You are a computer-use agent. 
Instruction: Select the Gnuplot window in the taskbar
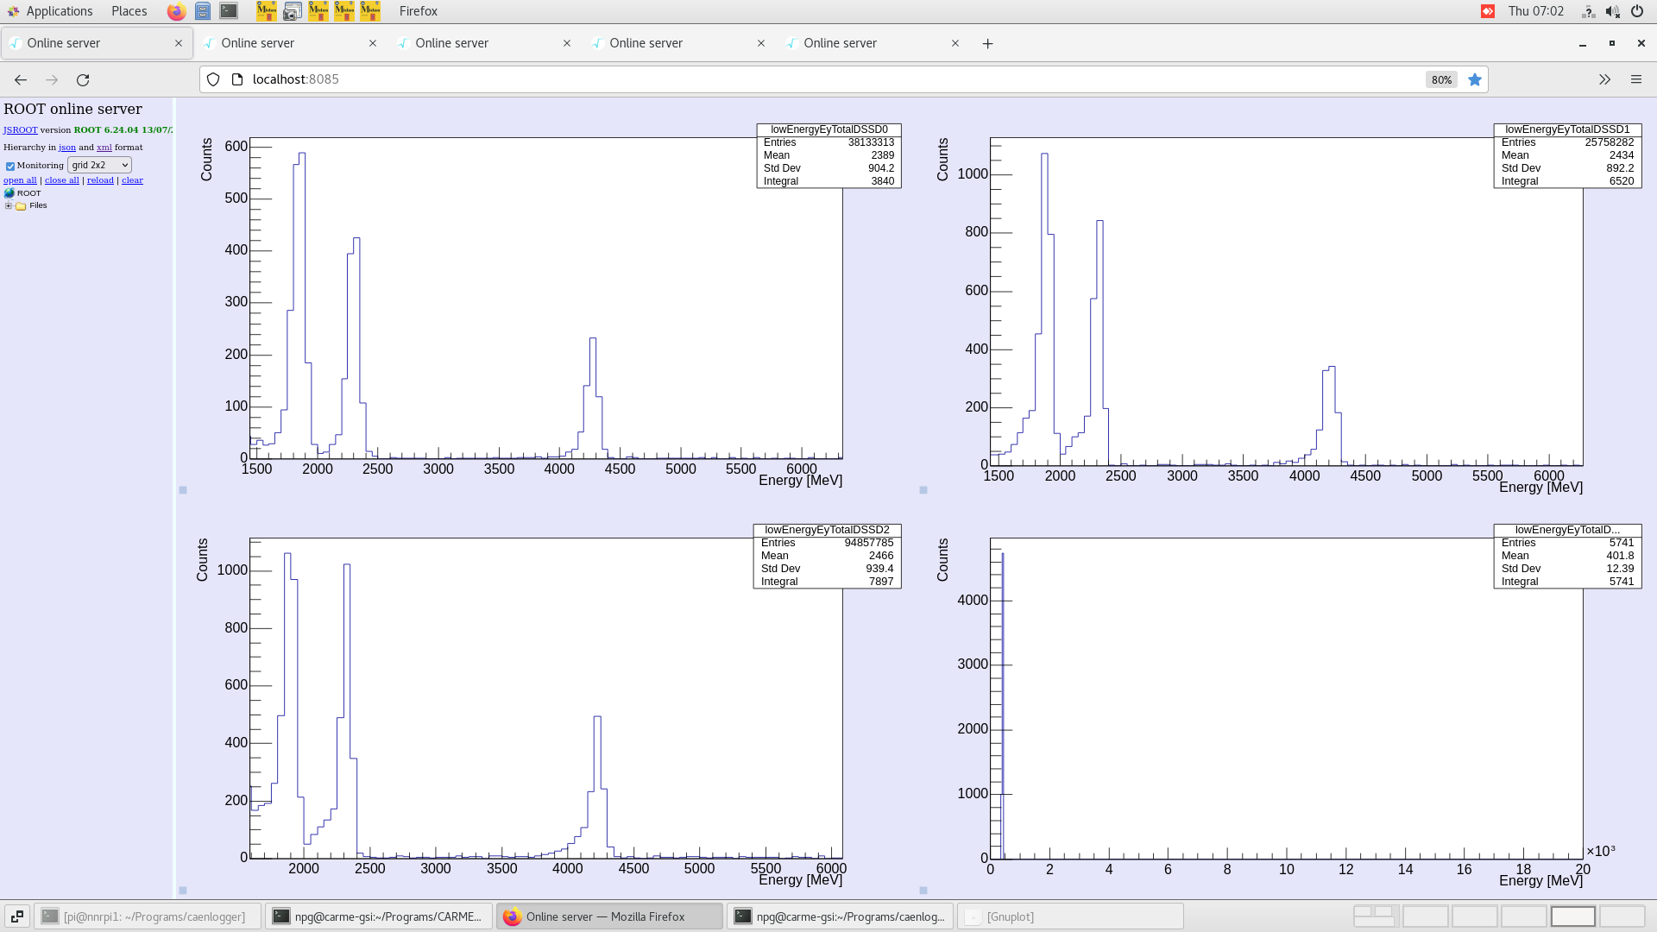tap(1070, 916)
